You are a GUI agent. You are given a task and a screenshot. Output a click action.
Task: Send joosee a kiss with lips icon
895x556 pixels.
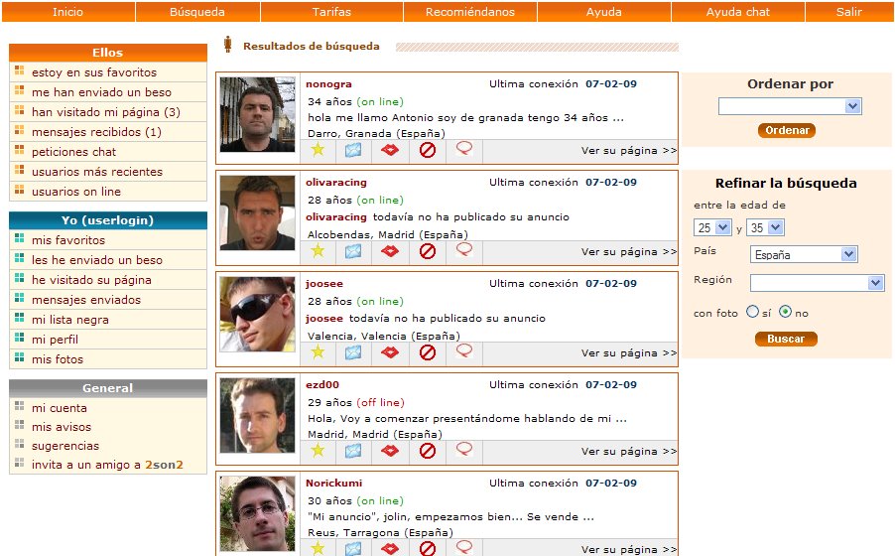coord(390,352)
